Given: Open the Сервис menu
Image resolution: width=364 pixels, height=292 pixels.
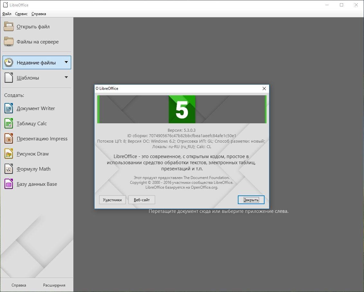Looking at the screenshot, I should tap(21, 14).
